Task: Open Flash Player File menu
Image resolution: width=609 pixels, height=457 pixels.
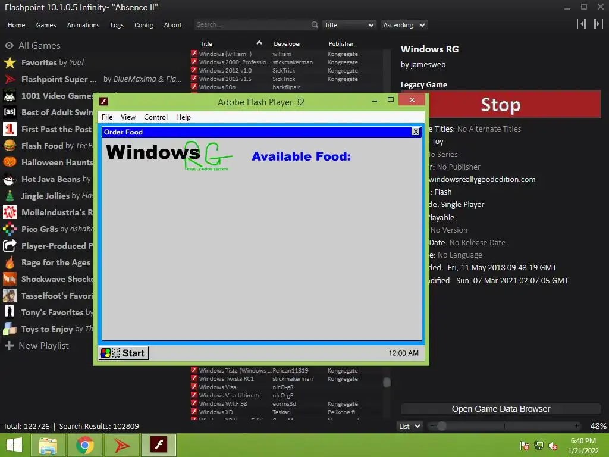Action: (107, 117)
